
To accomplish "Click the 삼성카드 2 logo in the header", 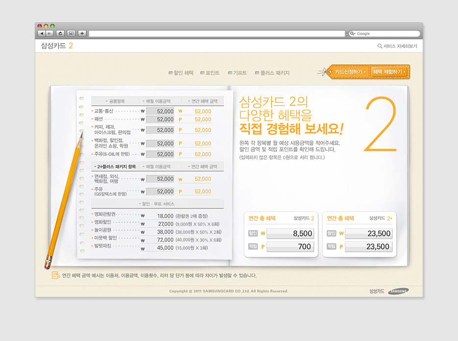I will (x=57, y=46).
